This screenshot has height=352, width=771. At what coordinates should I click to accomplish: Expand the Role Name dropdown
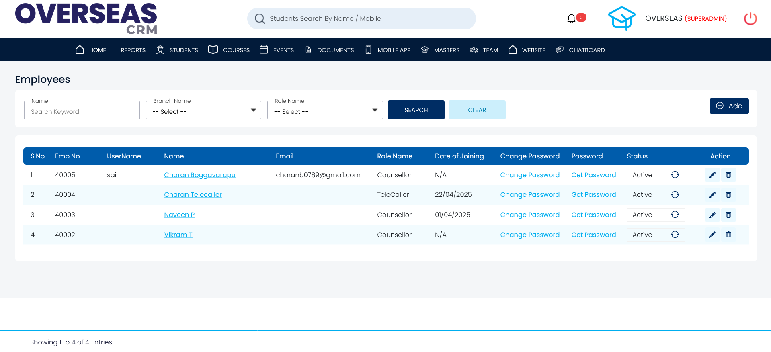325,111
